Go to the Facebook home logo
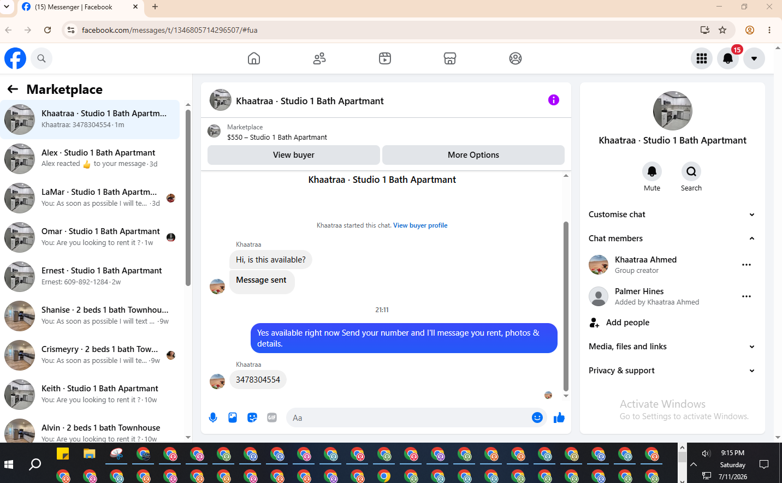The image size is (782, 483). pos(15,58)
